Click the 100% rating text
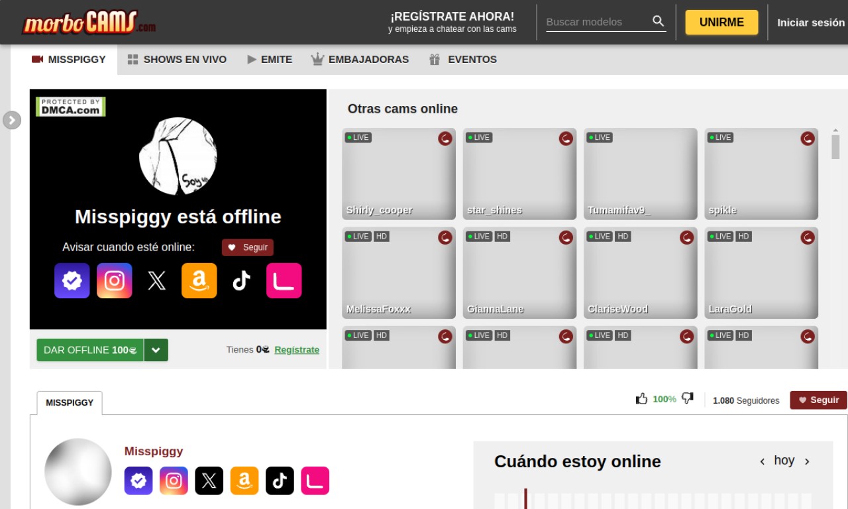Viewport: 848px width, 509px height. pyautogui.click(x=664, y=399)
